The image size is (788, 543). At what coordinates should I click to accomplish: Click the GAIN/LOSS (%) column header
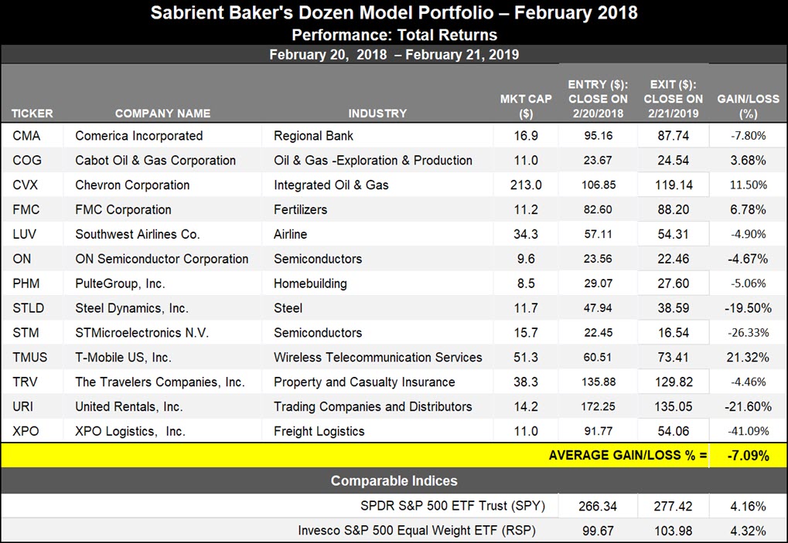click(749, 106)
